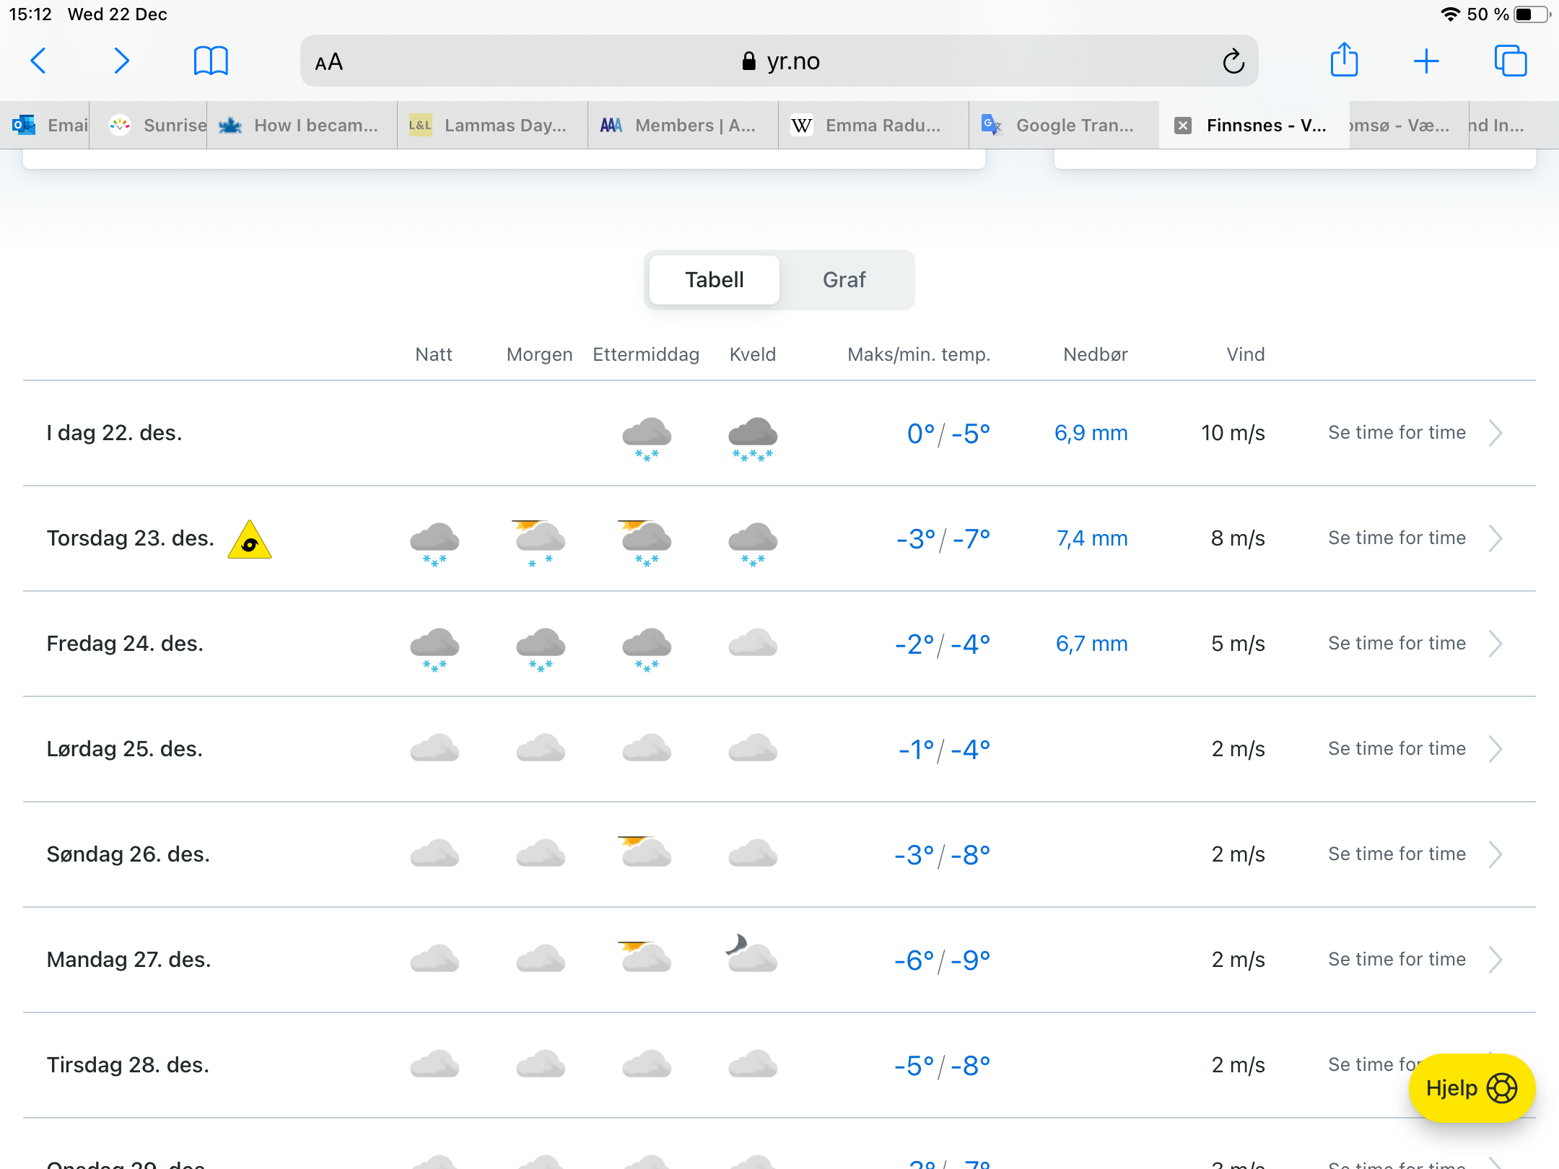Select the Tabell view toggle
This screenshot has height=1169, width=1559.
pyautogui.click(x=714, y=280)
